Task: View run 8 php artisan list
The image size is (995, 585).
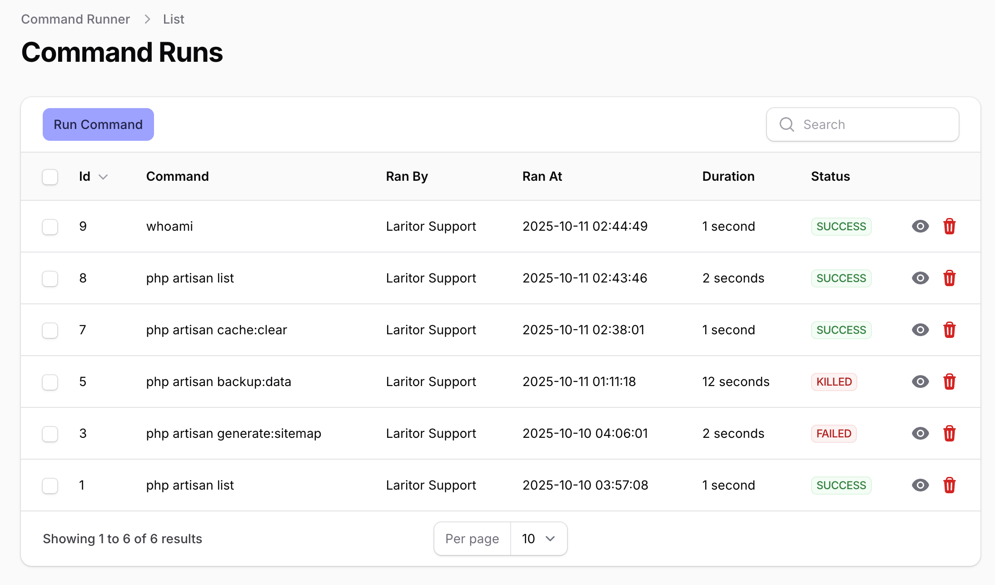Action: (920, 278)
